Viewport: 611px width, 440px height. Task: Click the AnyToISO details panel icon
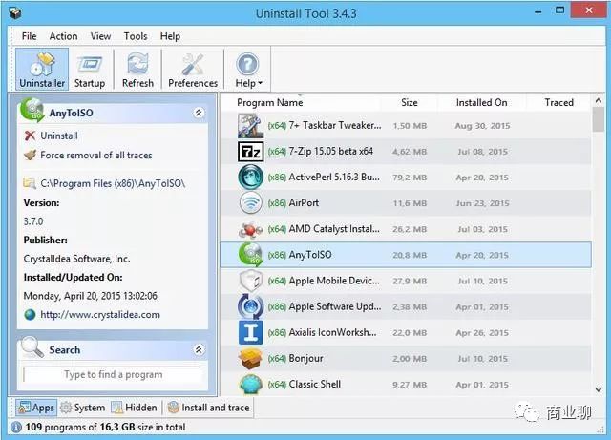point(32,110)
